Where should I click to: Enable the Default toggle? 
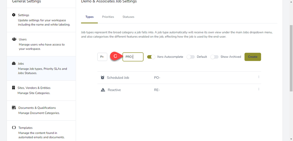(x=190, y=57)
